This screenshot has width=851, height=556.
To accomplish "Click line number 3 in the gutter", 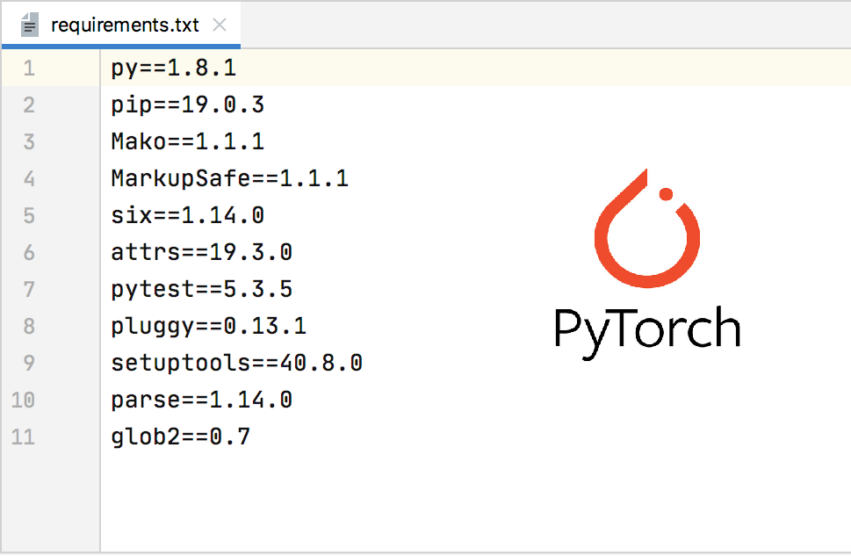I will [x=29, y=141].
